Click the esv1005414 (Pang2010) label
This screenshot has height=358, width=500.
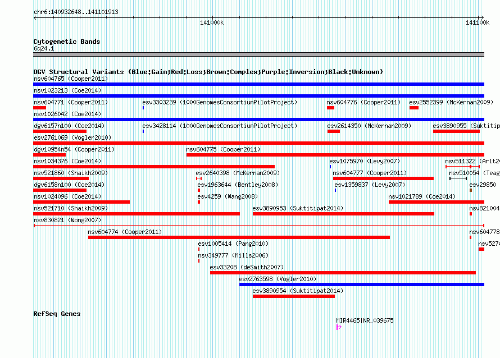[x=233, y=244]
